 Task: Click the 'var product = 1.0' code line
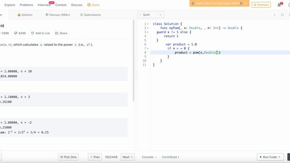(x=181, y=44)
